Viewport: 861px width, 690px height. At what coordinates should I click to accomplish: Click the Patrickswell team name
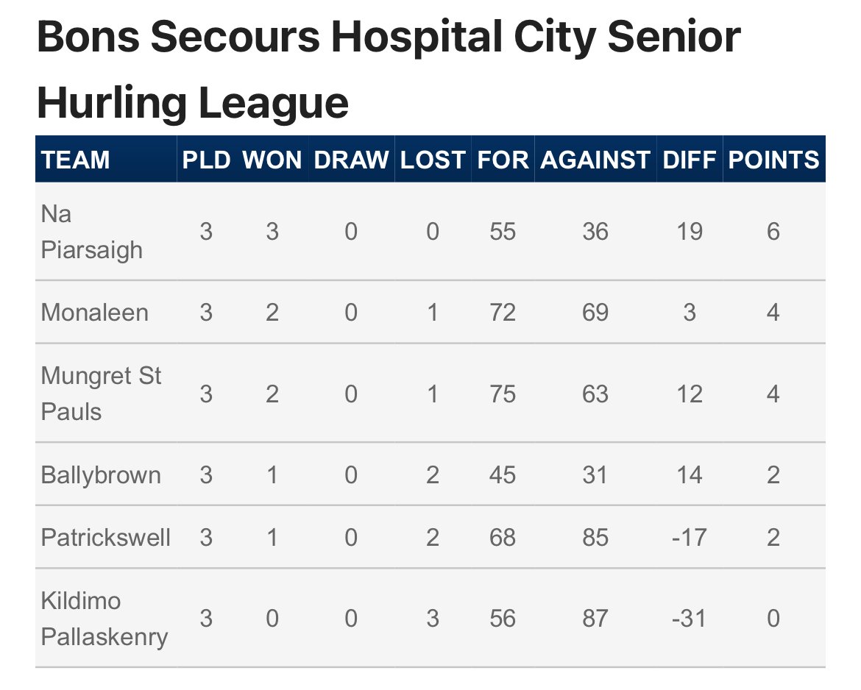(105, 537)
